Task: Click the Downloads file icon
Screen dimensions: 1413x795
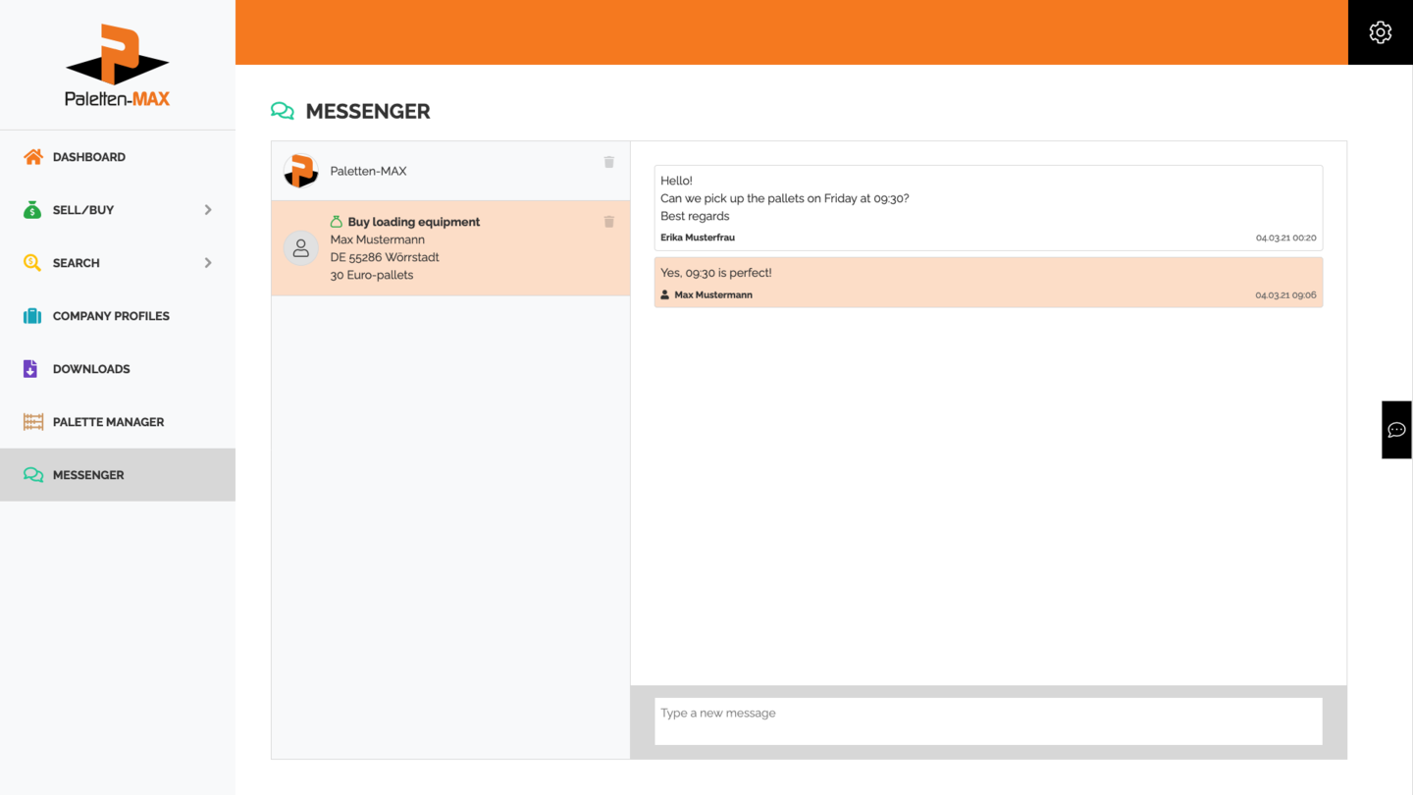Action: click(30, 369)
